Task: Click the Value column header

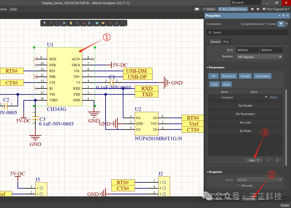Action: coord(254,92)
